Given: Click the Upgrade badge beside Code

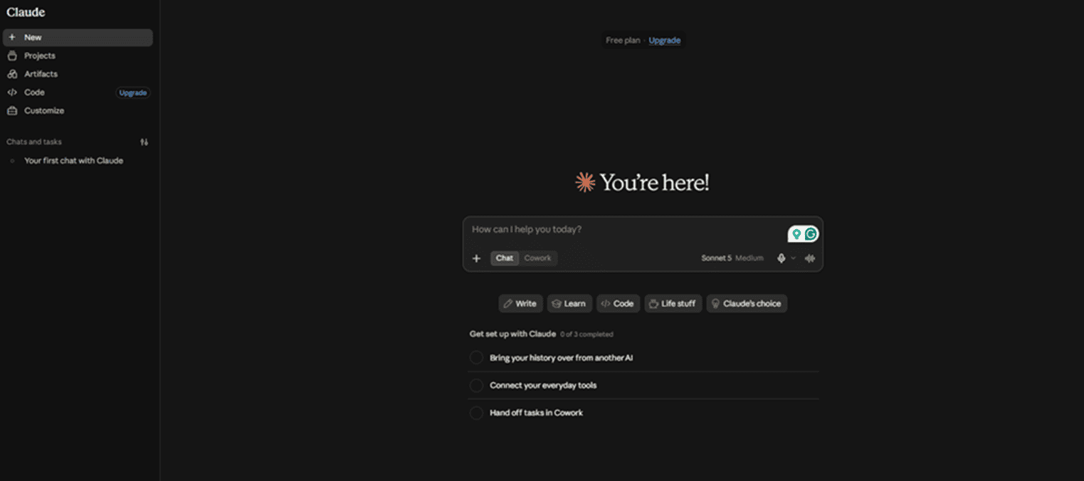Looking at the screenshot, I should point(133,92).
